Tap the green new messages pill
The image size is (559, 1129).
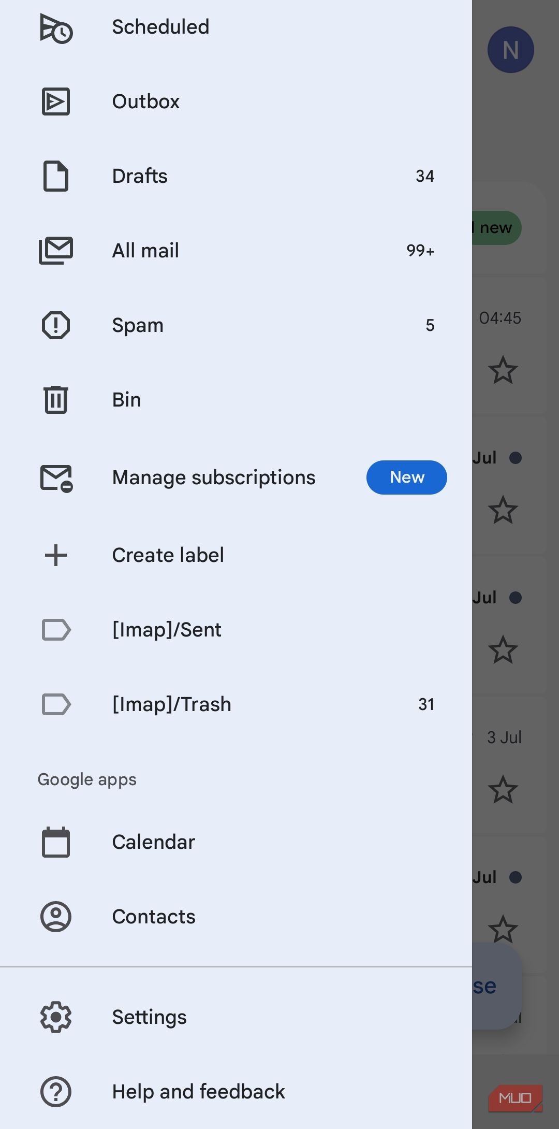(x=496, y=228)
